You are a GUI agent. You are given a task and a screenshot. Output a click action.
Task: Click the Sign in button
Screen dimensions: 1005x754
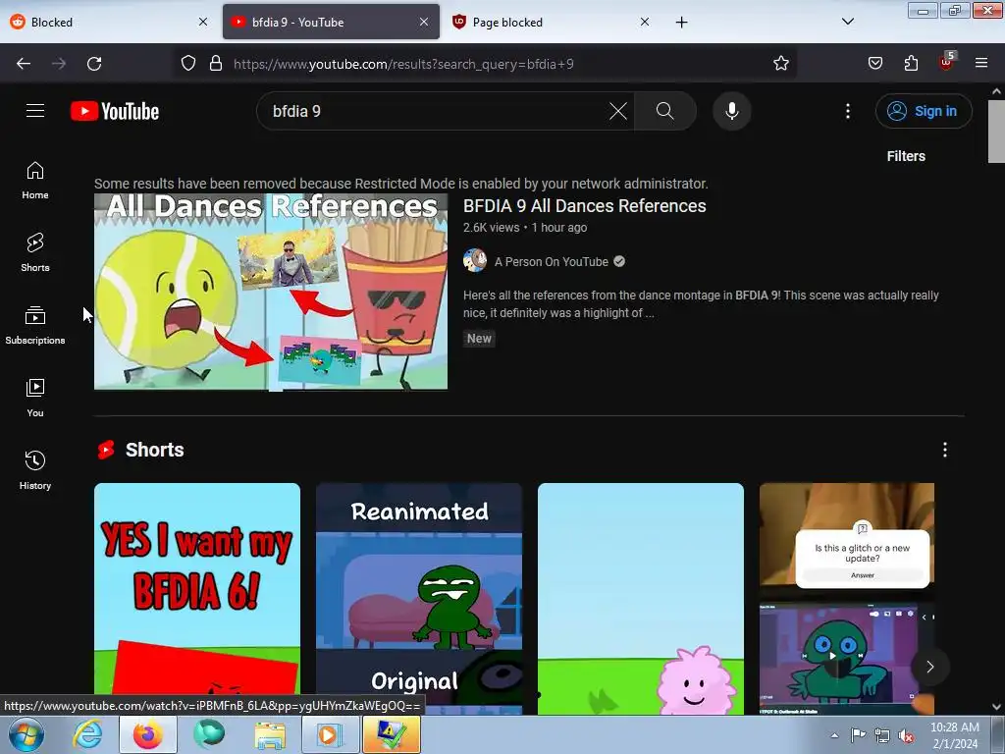[x=924, y=111]
